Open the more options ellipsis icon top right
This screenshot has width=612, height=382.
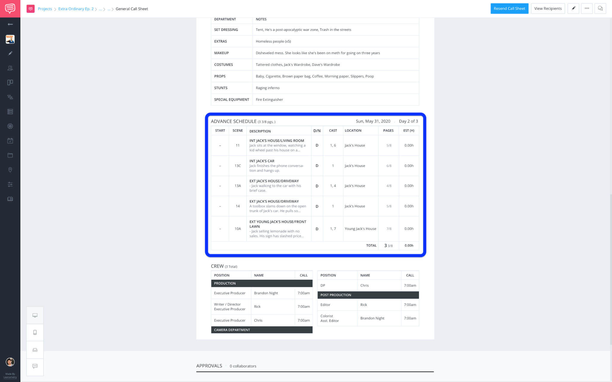(587, 8)
